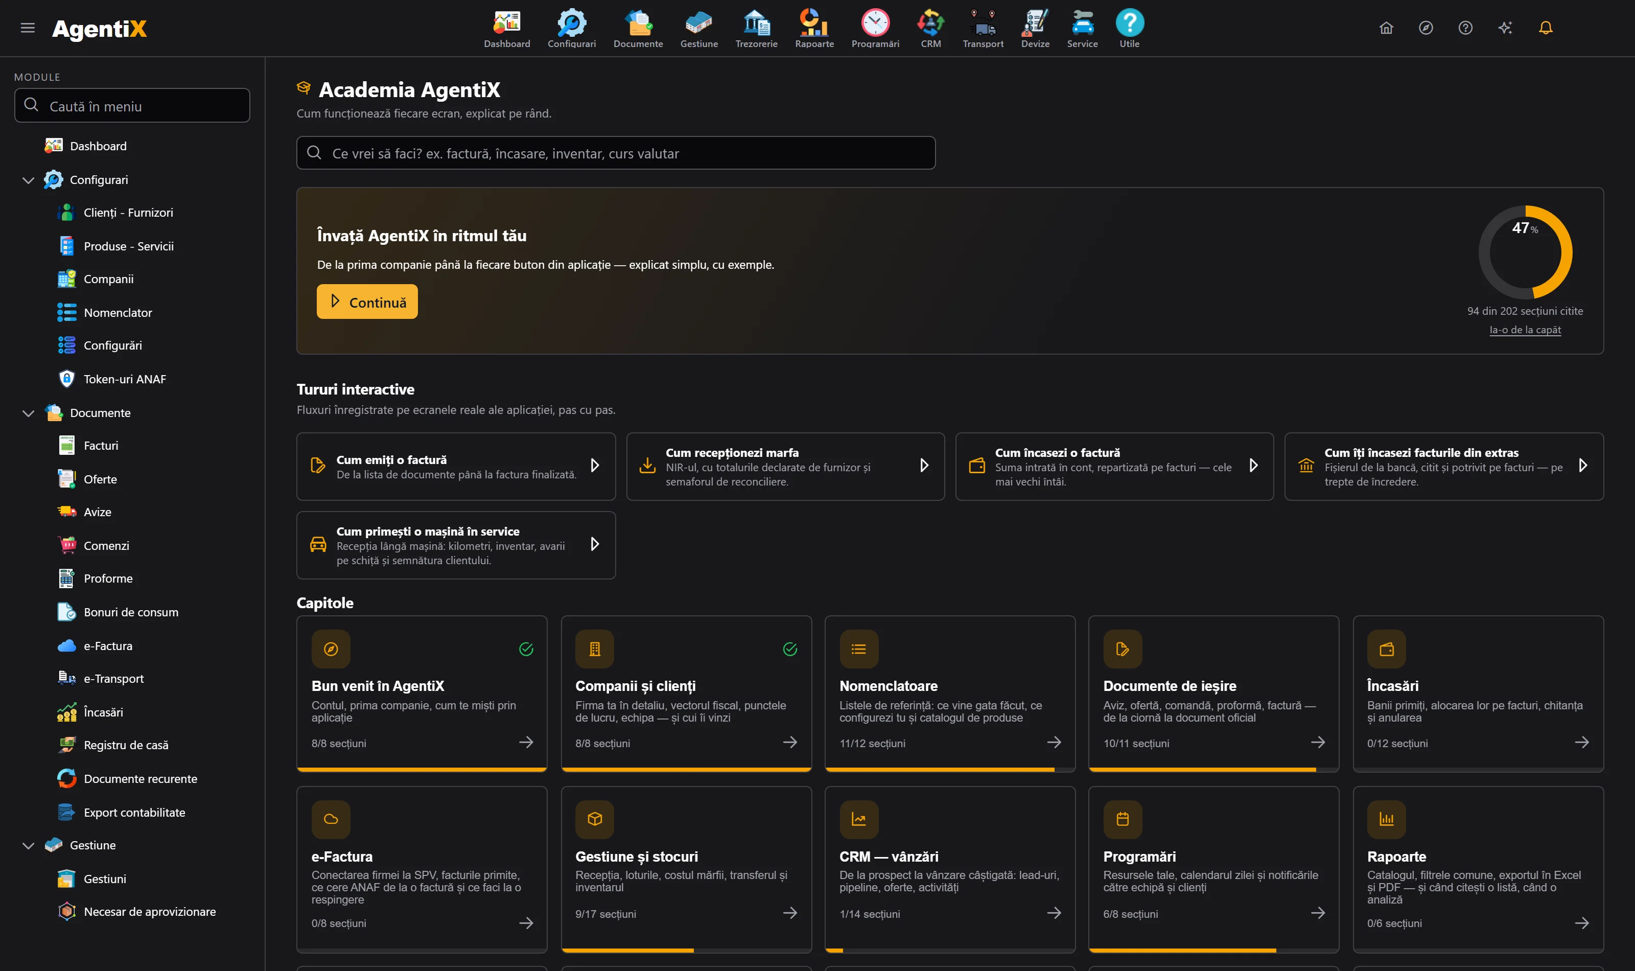Collapse the Configurari sidebar group

28,180
